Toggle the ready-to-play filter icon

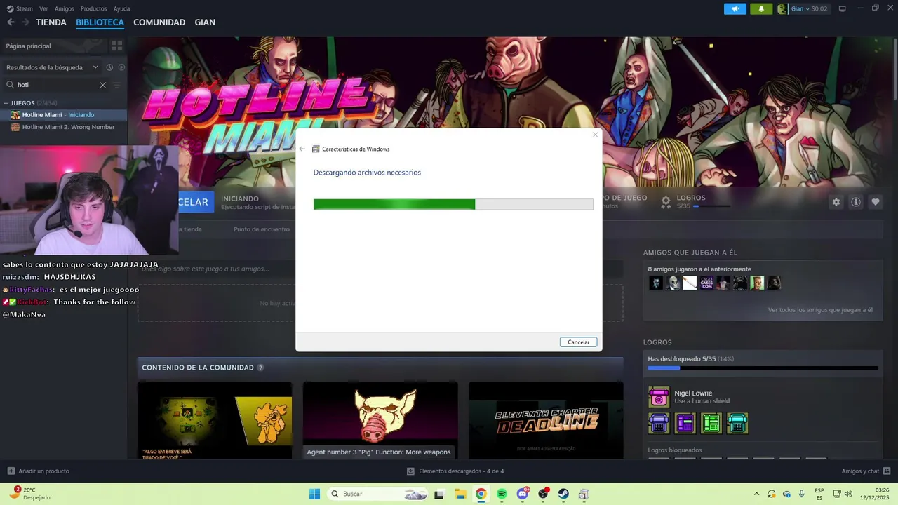[x=121, y=67]
